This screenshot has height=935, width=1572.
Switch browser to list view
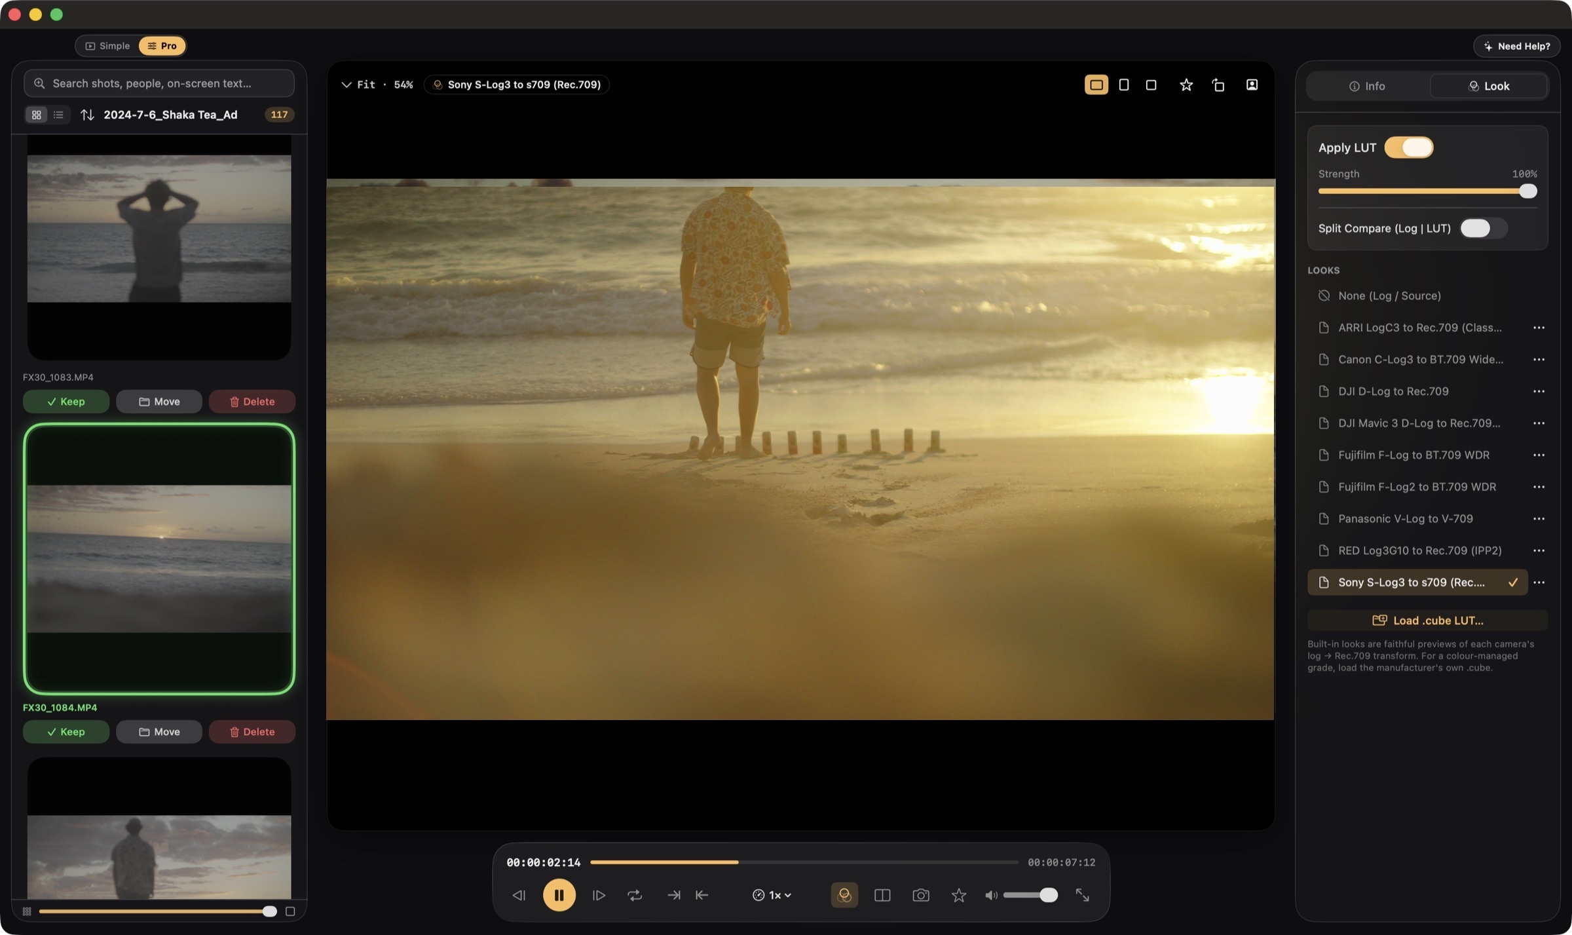(x=58, y=115)
